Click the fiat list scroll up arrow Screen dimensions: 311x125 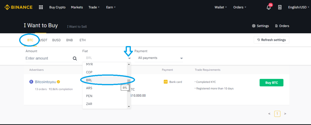pyautogui.click(x=129, y=64)
